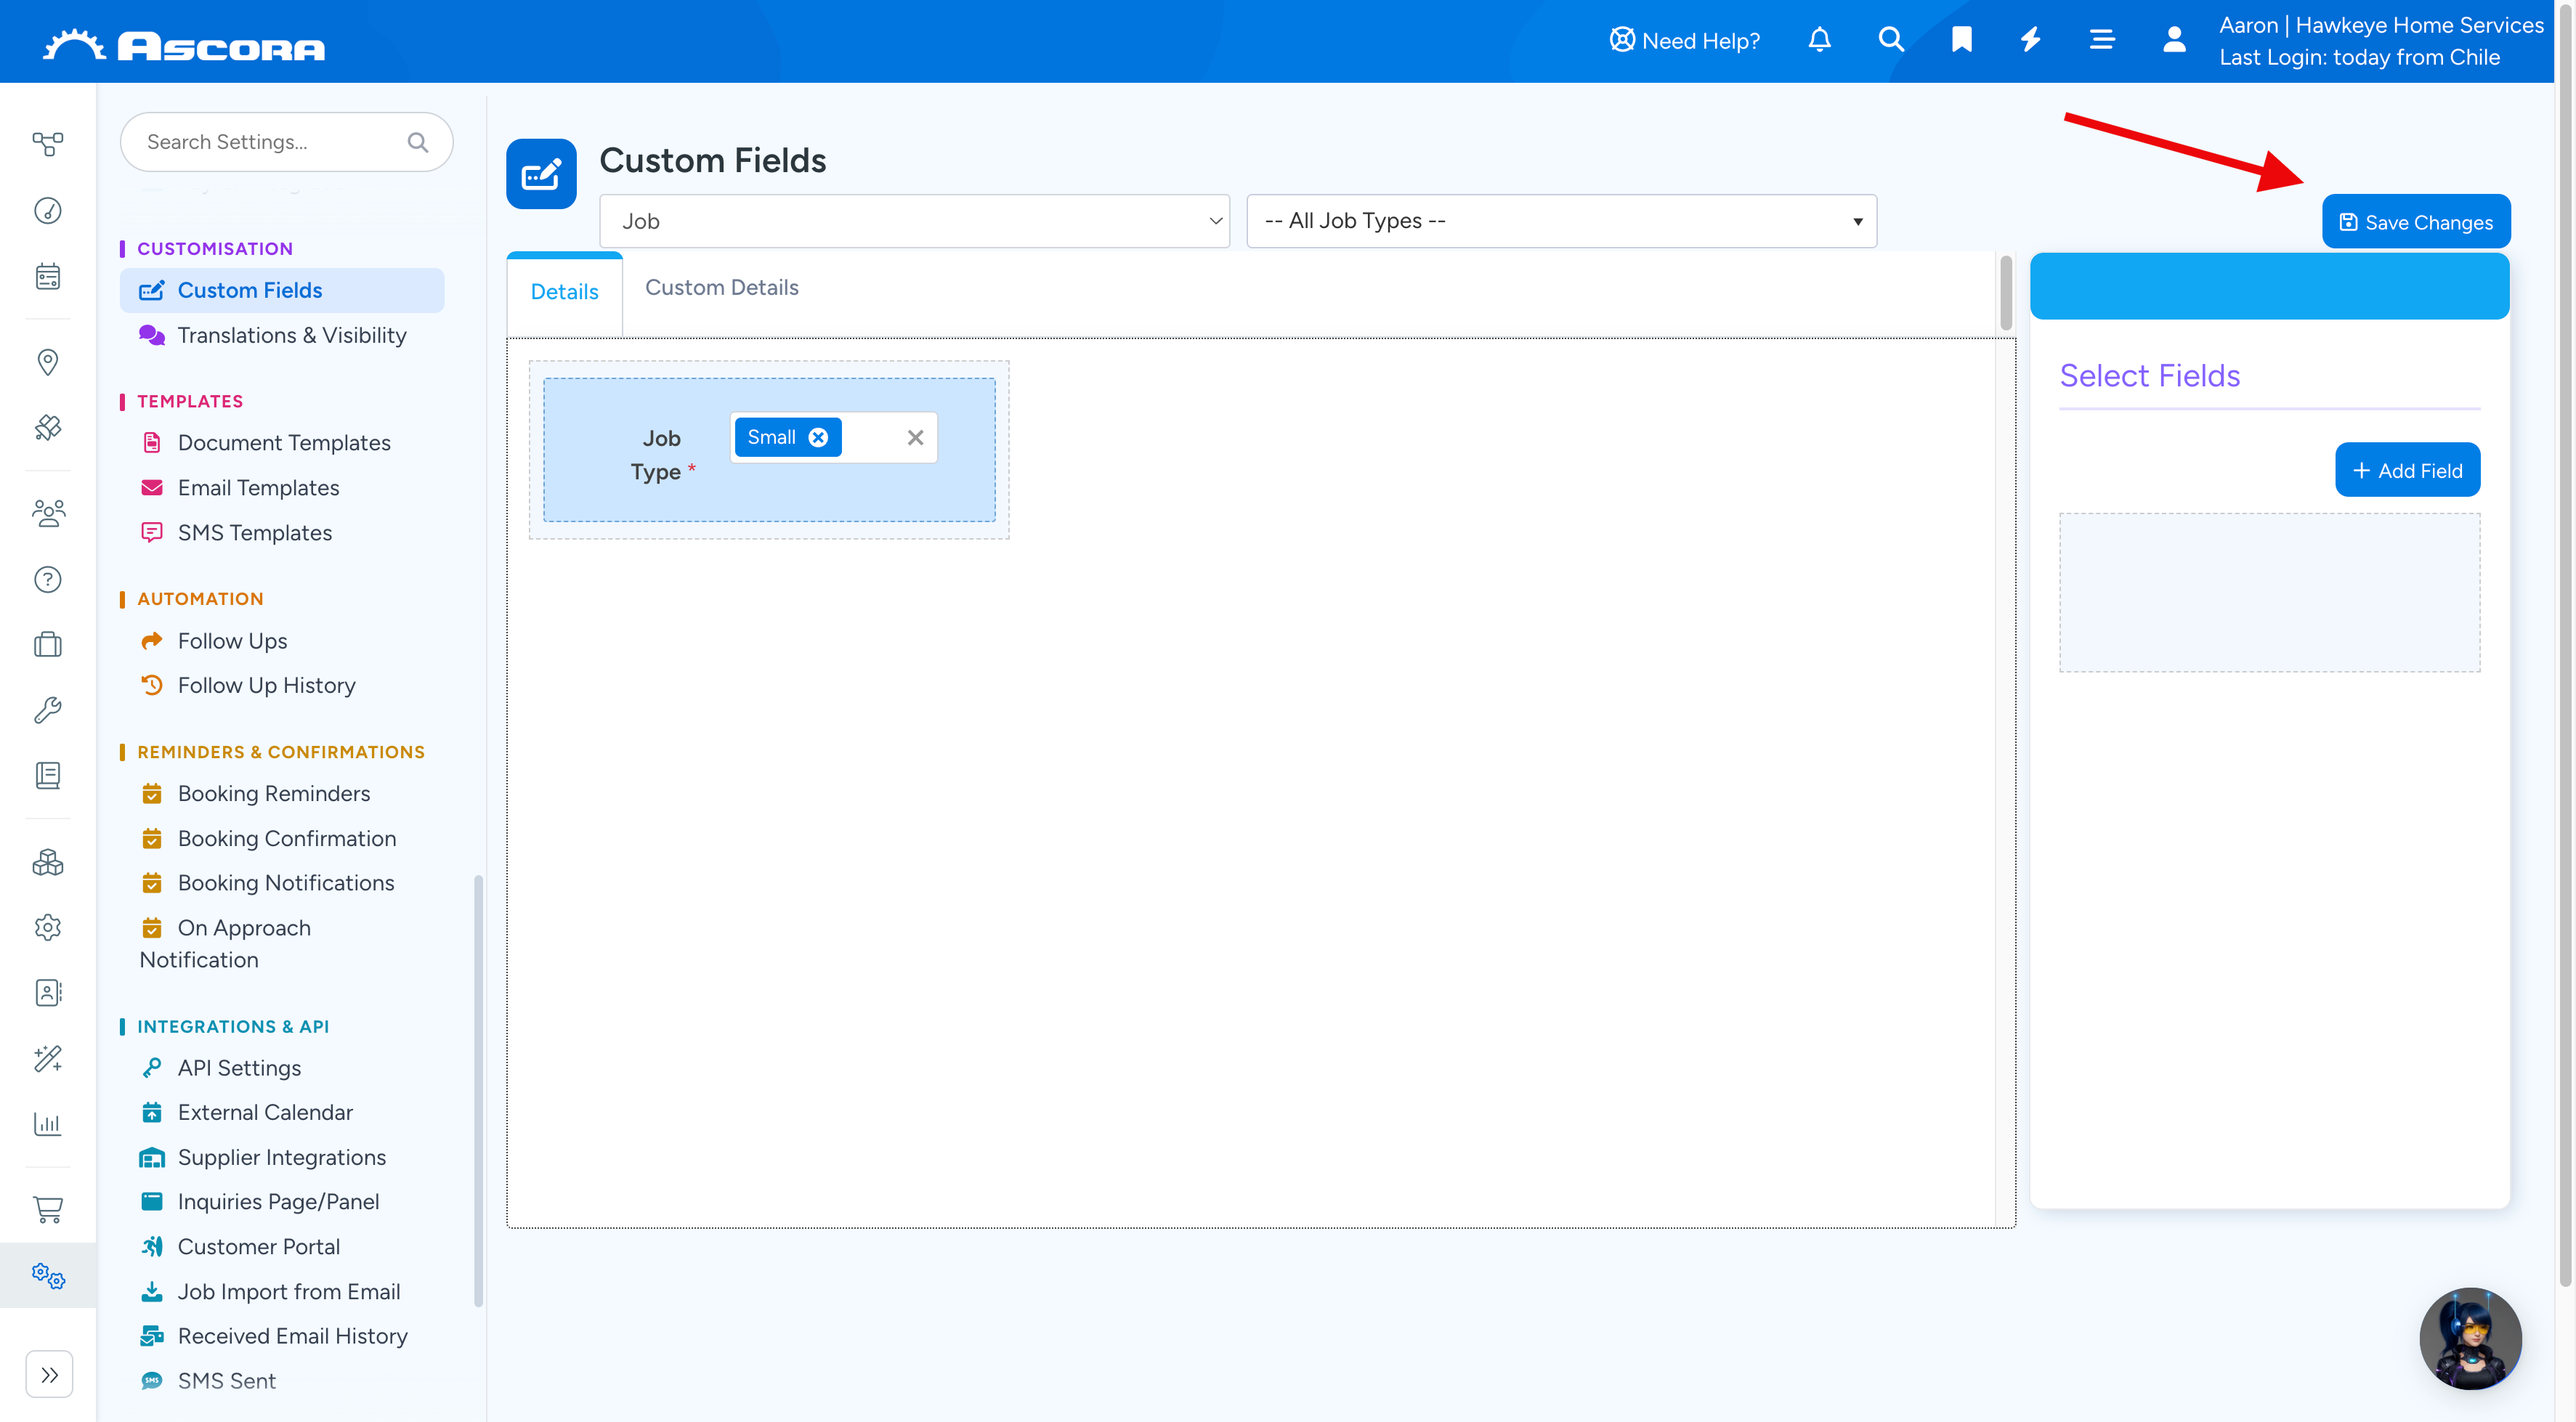This screenshot has height=1422, width=2576.
Task: Open Document Templates
Action: click(x=265, y=443)
